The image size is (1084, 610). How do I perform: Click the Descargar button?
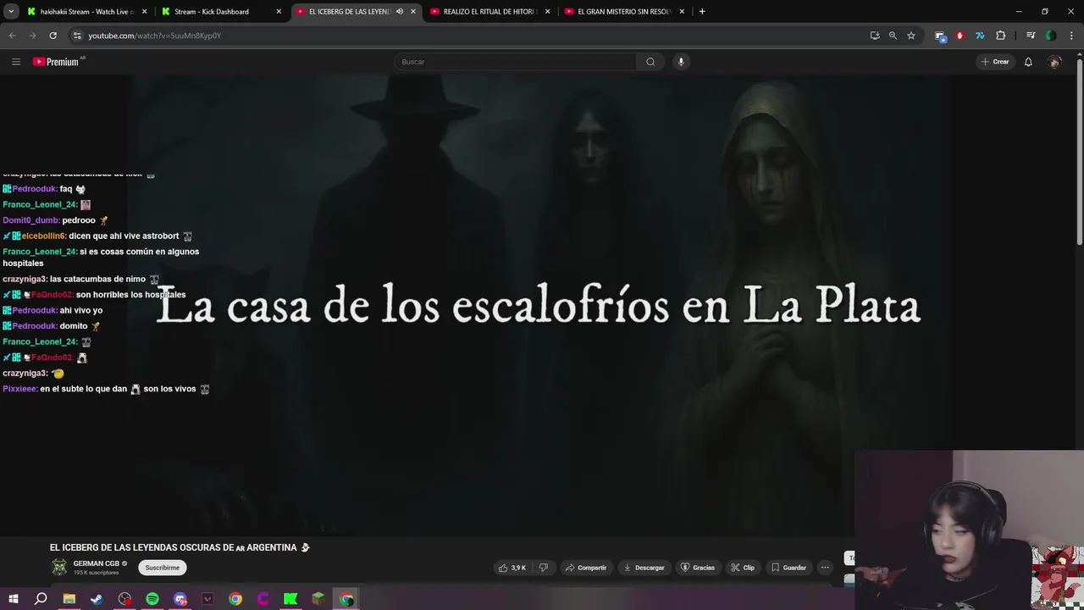pos(644,568)
